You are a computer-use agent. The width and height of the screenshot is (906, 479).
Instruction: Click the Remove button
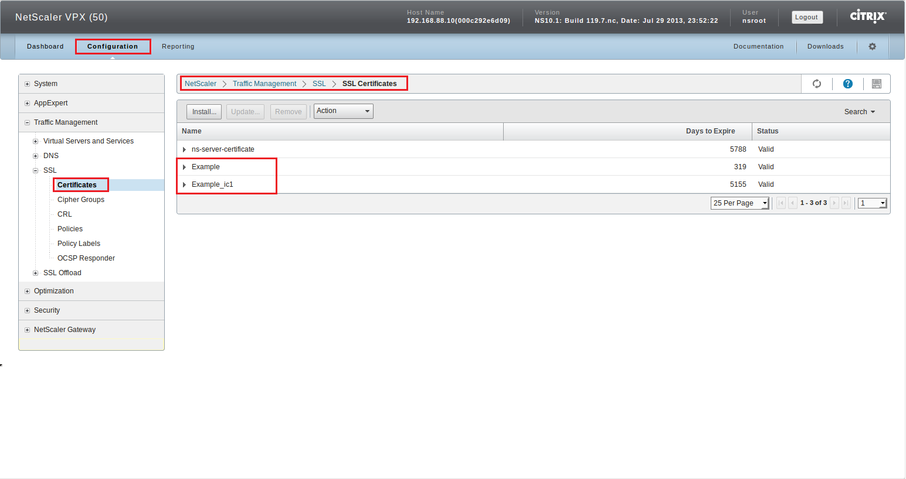[289, 112]
